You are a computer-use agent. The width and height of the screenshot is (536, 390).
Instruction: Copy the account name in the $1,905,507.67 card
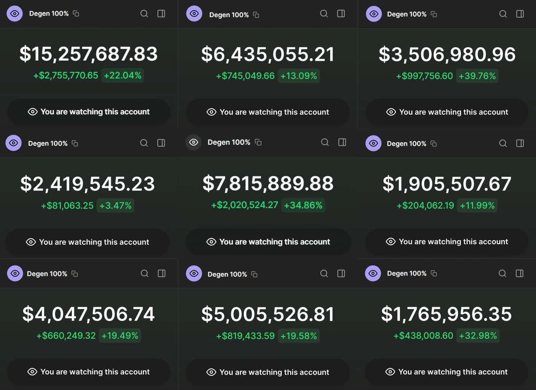click(x=433, y=144)
